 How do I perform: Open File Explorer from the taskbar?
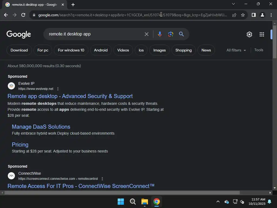point(144,201)
